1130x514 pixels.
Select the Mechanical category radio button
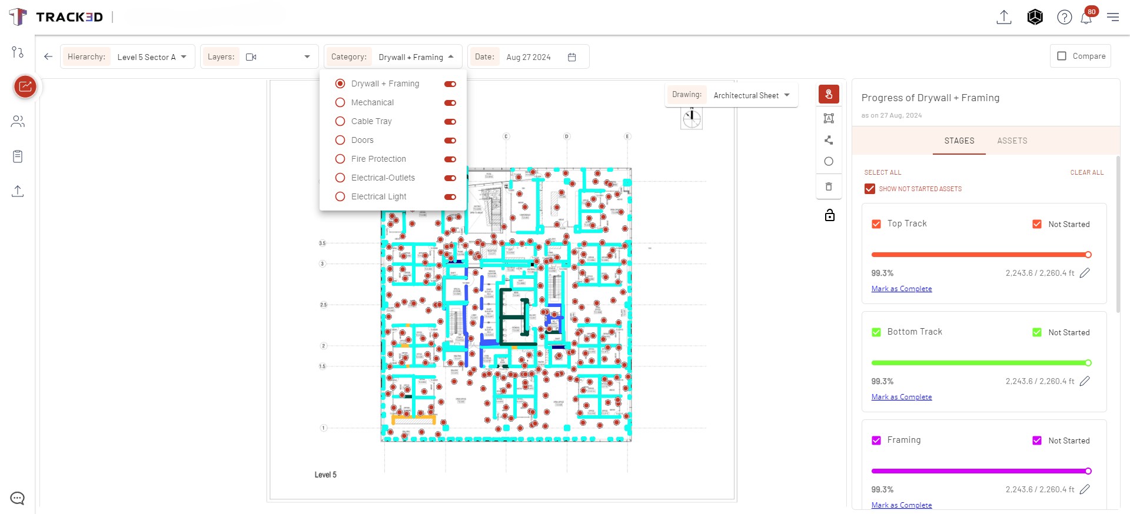point(340,102)
